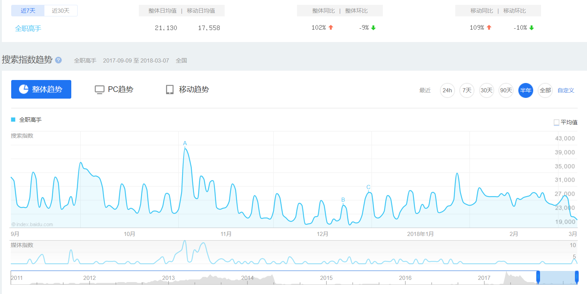
Task: Choose the 全部 time range
Action: pyautogui.click(x=545, y=90)
